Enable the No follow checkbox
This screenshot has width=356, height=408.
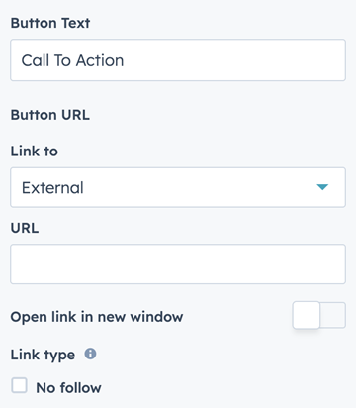pos(19,385)
